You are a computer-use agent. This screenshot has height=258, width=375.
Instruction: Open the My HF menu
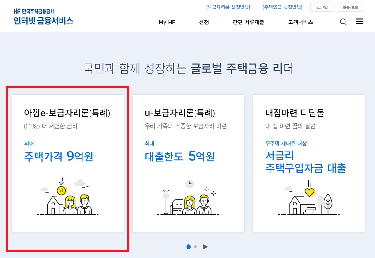click(167, 22)
